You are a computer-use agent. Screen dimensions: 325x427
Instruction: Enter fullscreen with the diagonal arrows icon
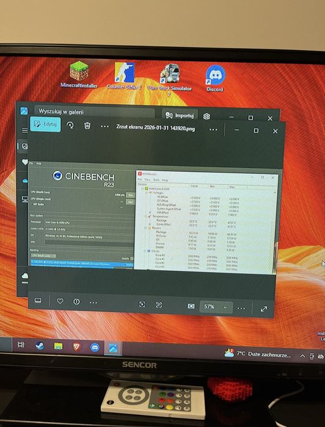pyautogui.click(x=264, y=309)
